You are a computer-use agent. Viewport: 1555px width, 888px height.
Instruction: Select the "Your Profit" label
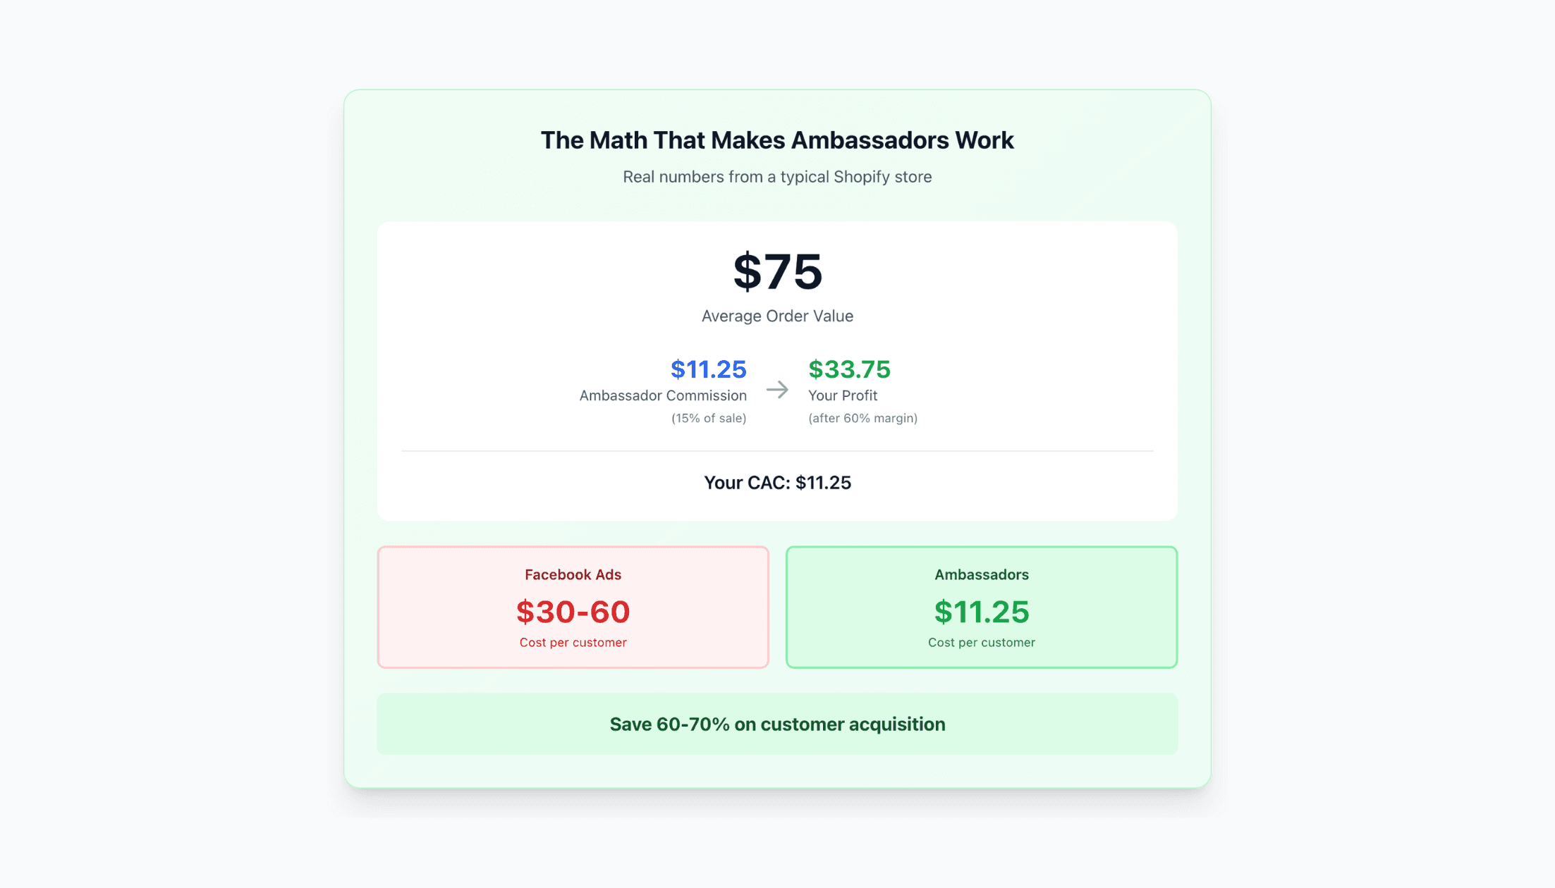coord(843,395)
